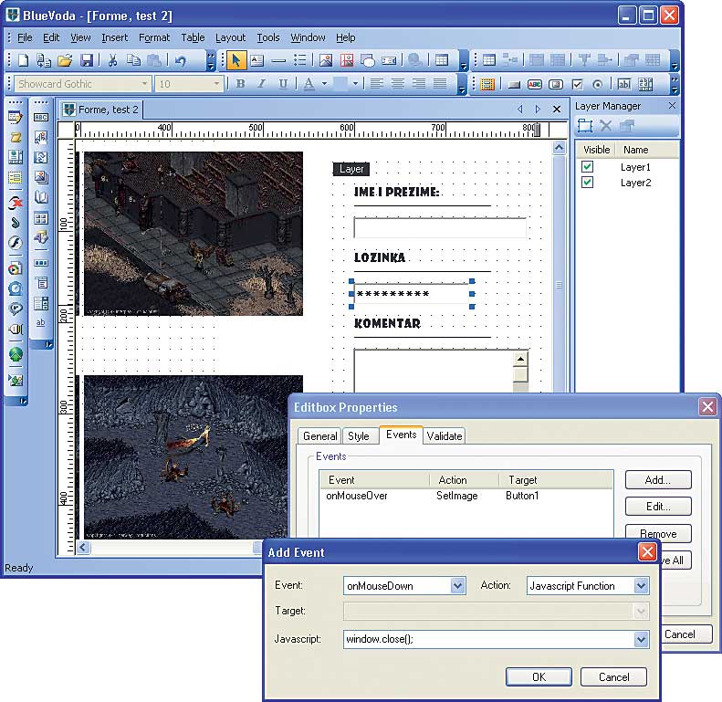Select the pointer arrow tool

tap(236, 60)
